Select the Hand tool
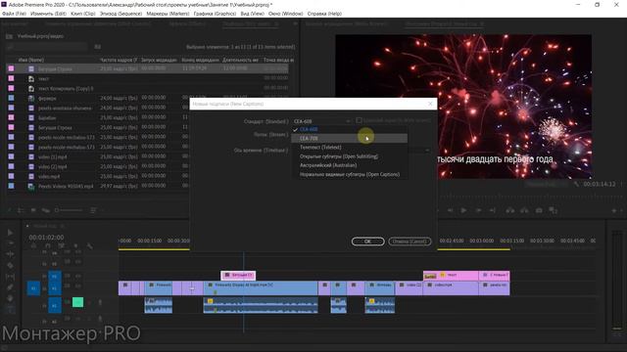Viewport: 627px width, 352px height. click(10, 298)
